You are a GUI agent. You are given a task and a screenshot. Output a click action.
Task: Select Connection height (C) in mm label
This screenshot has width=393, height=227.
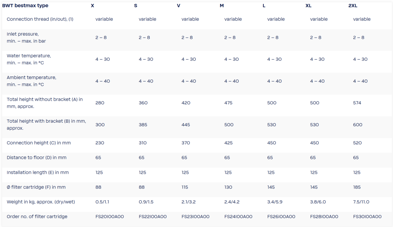point(39,143)
